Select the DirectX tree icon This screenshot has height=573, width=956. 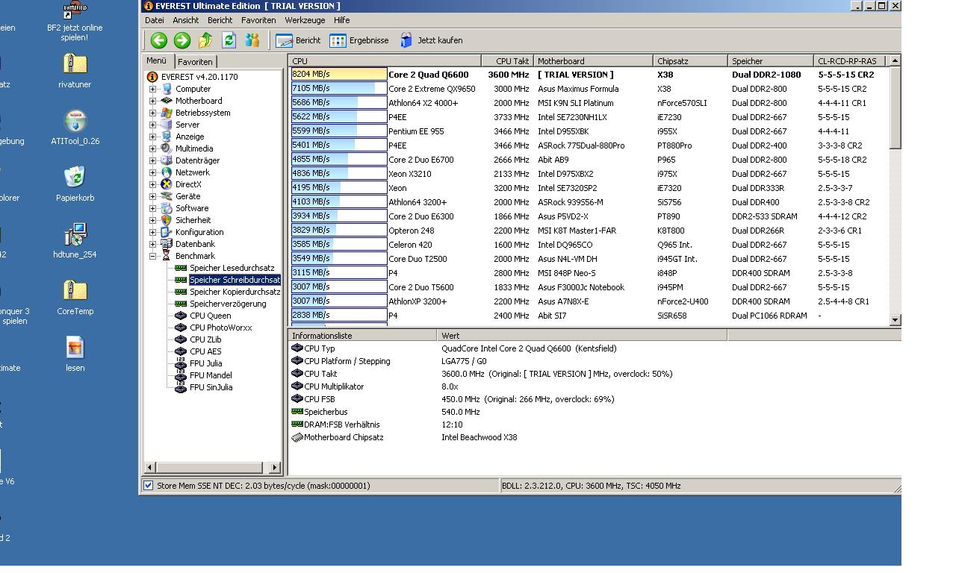coord(167,184)
